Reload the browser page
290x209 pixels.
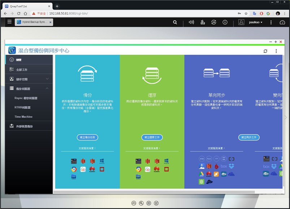tap(19, 13)
